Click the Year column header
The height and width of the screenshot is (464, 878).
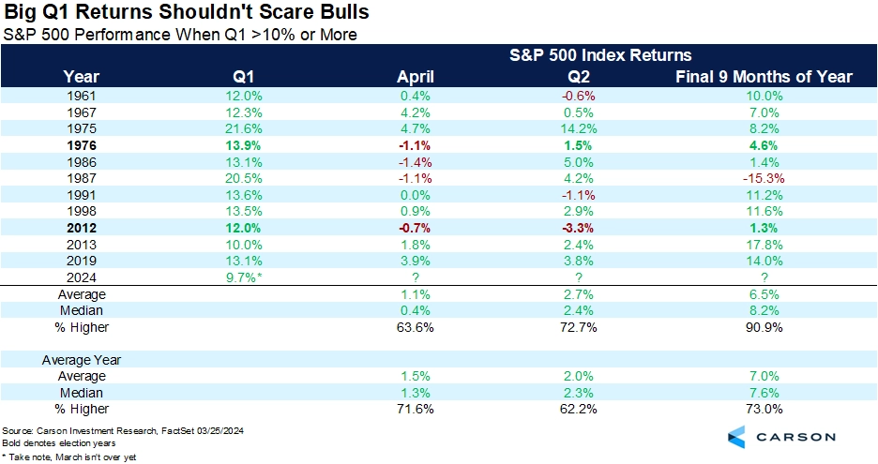pos(81,77)
